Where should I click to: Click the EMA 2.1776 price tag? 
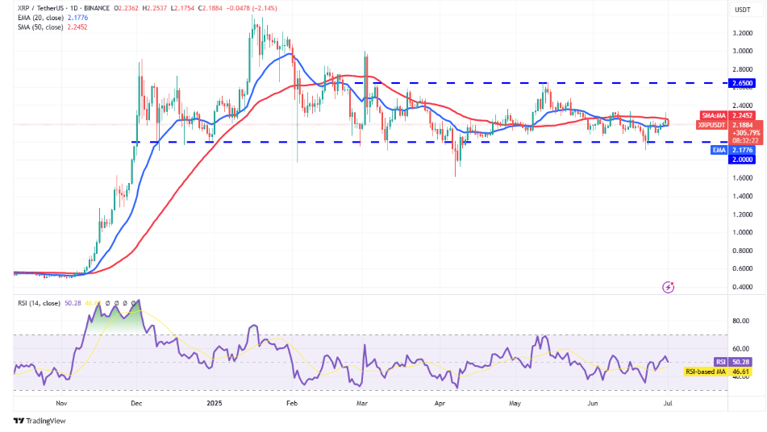coord(733,150)
